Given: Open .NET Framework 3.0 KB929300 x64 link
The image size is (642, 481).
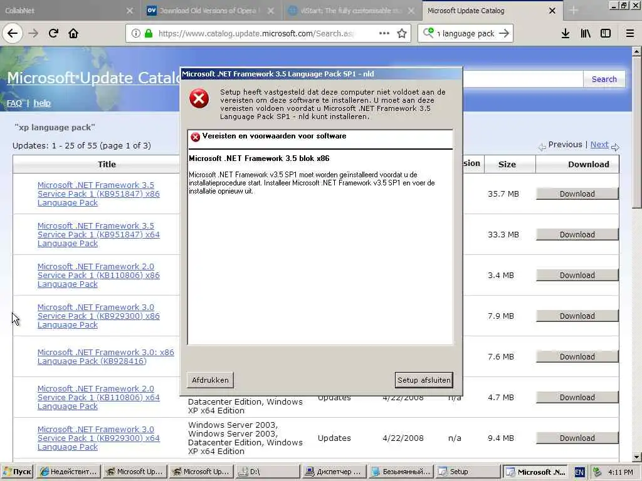Looking at the screenshot, I should [x=98, y=438].
